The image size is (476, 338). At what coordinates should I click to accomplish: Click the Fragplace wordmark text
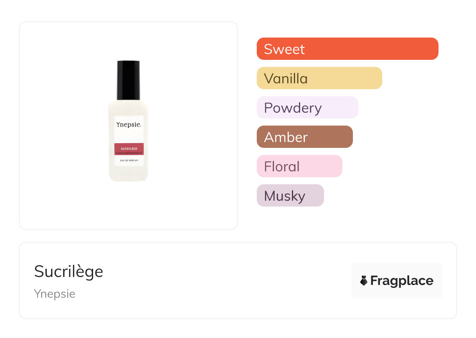[402, 281]
